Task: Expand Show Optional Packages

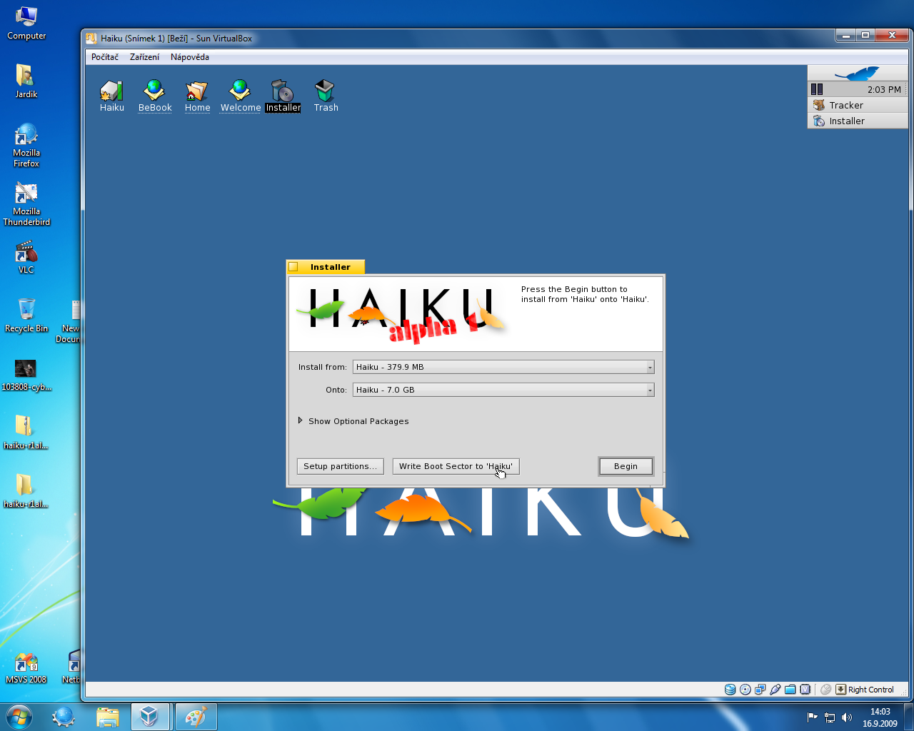Action: tap(353, 421)
